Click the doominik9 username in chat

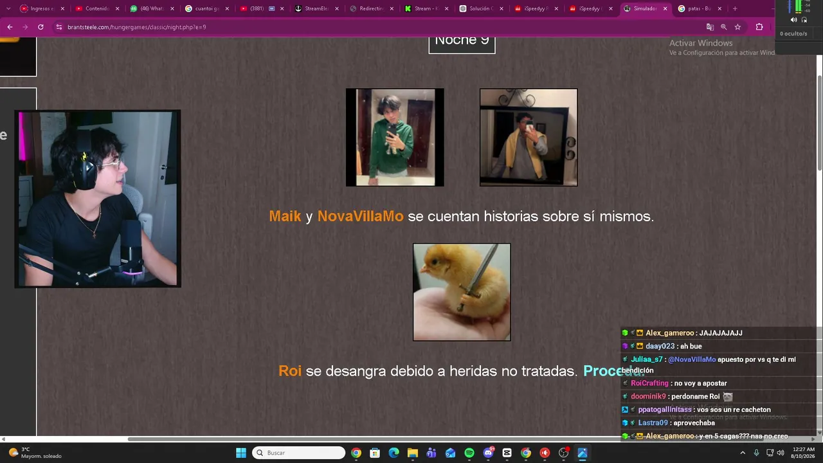pyautogui.click(x=649, y=397)
